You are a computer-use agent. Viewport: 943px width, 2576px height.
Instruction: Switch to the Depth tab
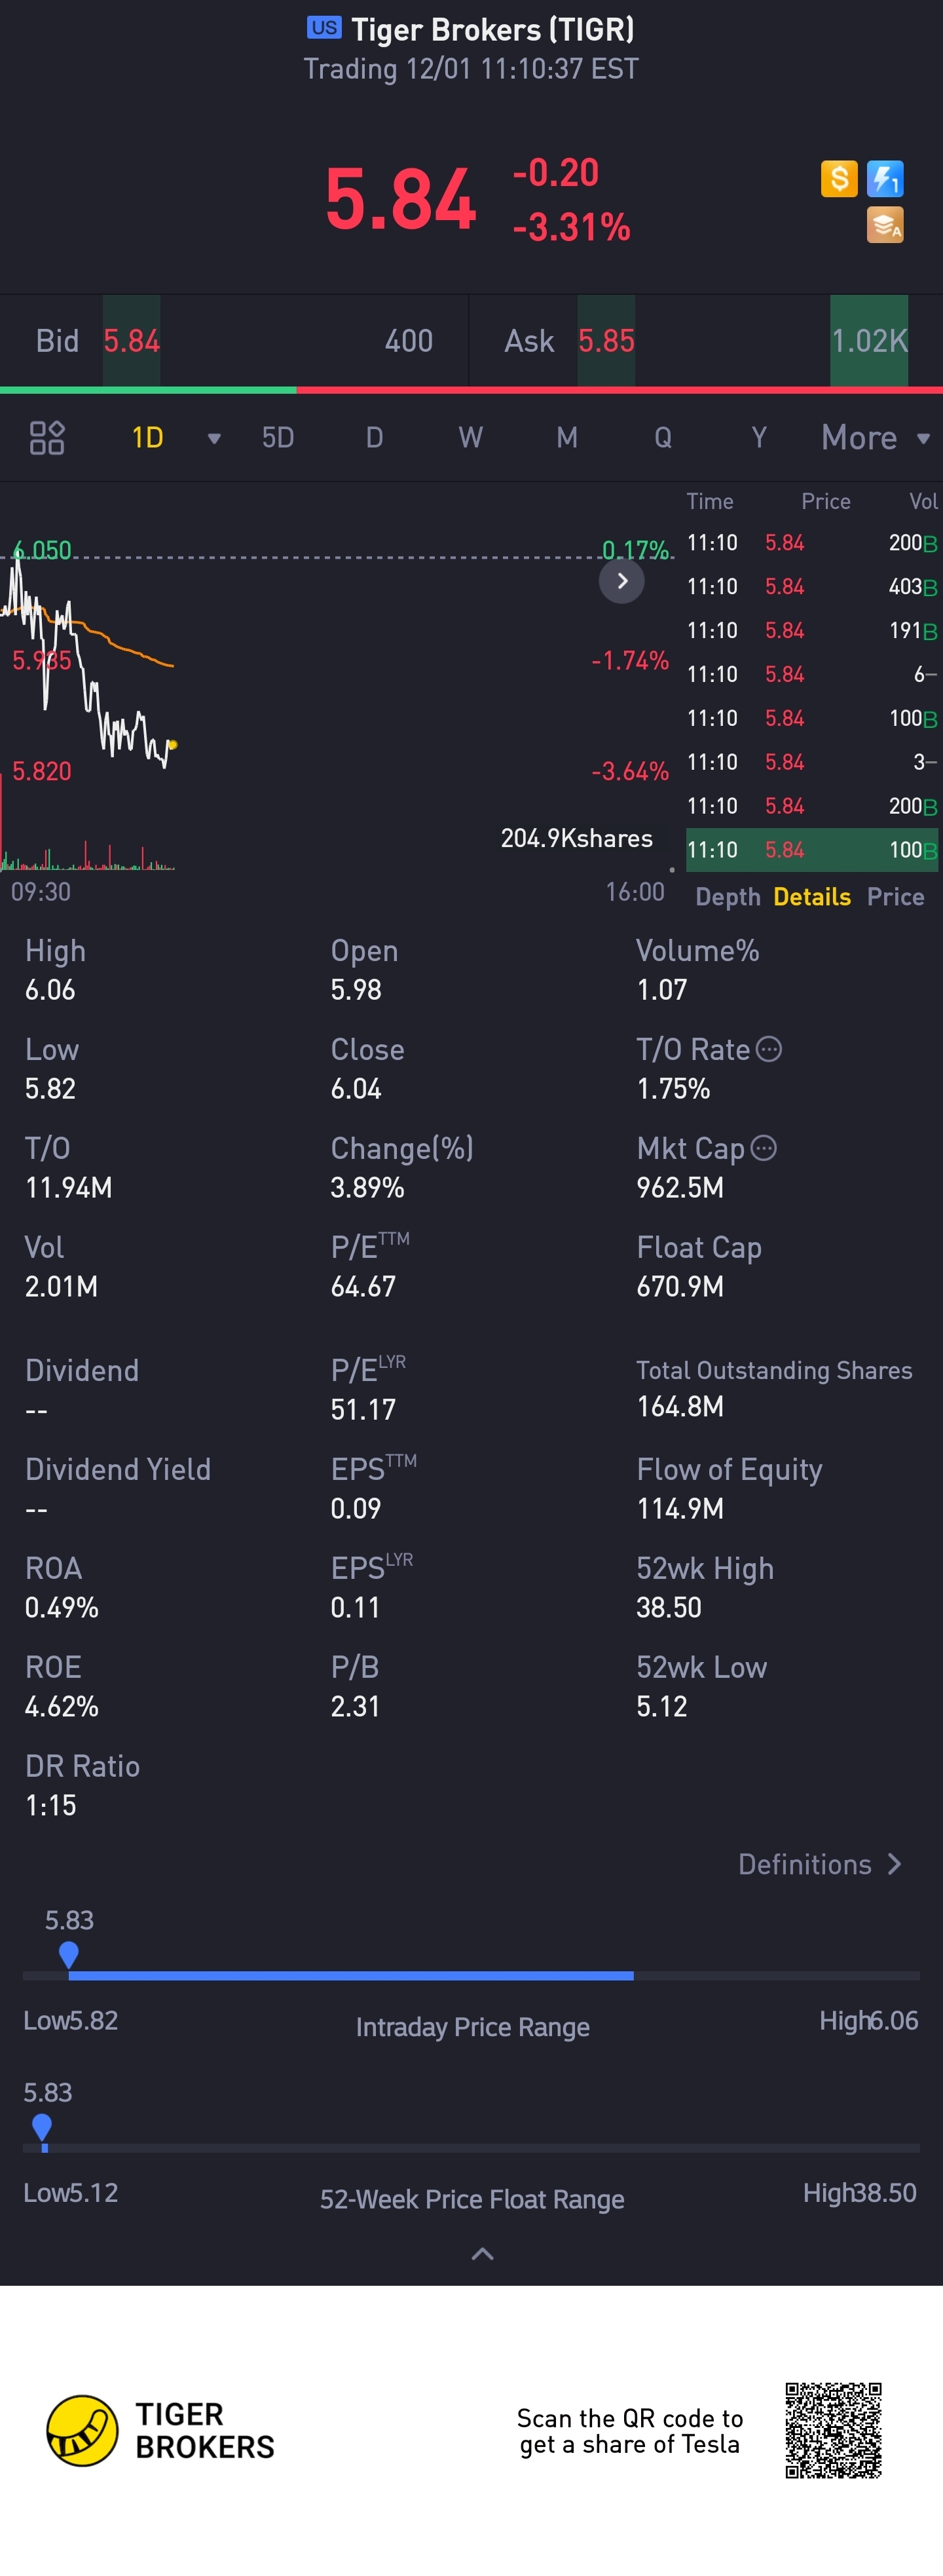728,897
